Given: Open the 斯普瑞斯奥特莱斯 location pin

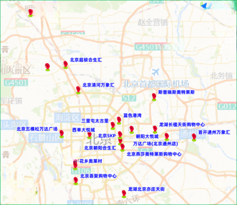Looking at the screenshot, I should click(x=154, y=97).
